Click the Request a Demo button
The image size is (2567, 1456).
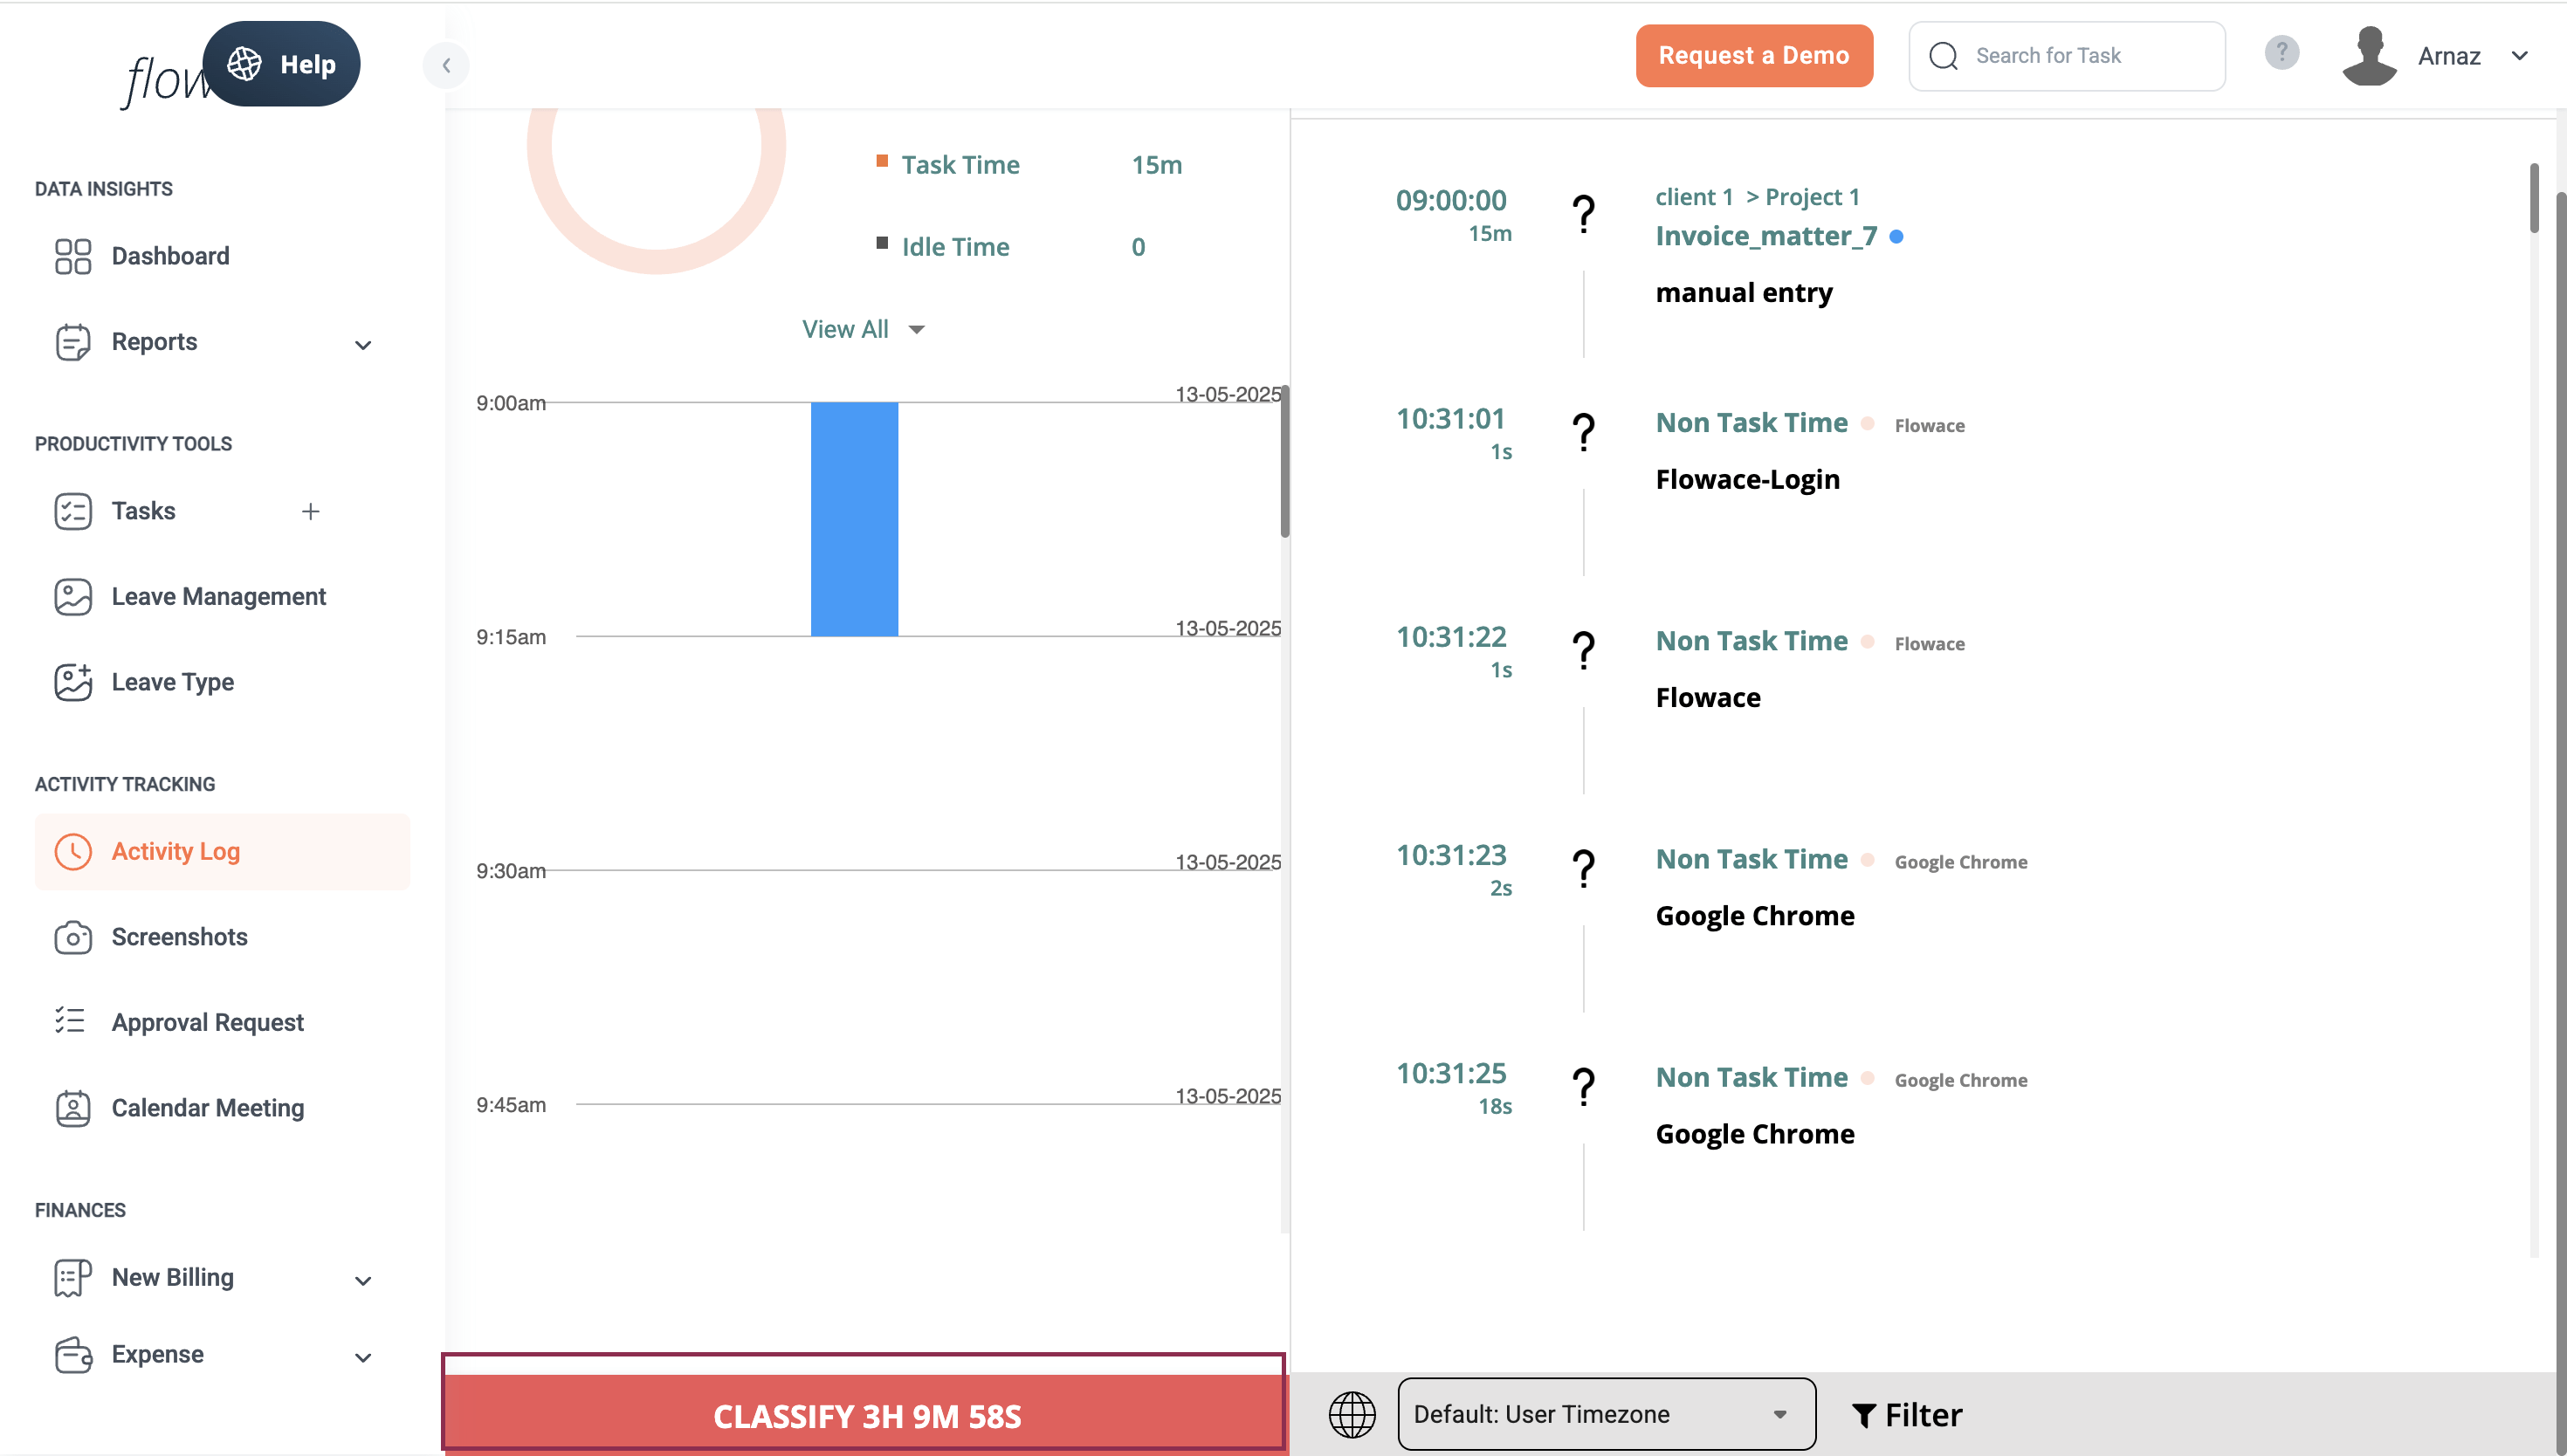(1754, 56)
